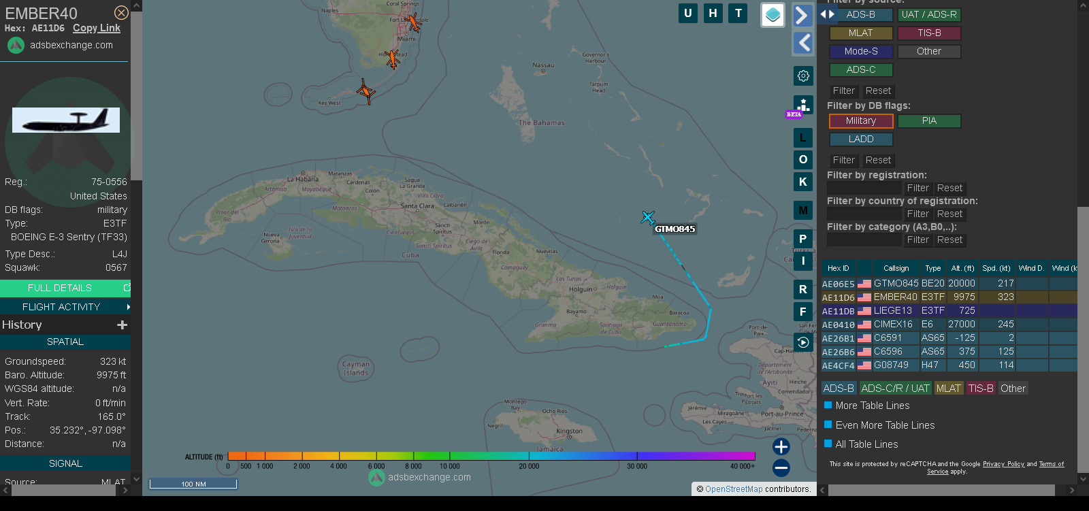Toggle ADS-B source filter
Screen dimensions: 1089x511
pos(861,14)
